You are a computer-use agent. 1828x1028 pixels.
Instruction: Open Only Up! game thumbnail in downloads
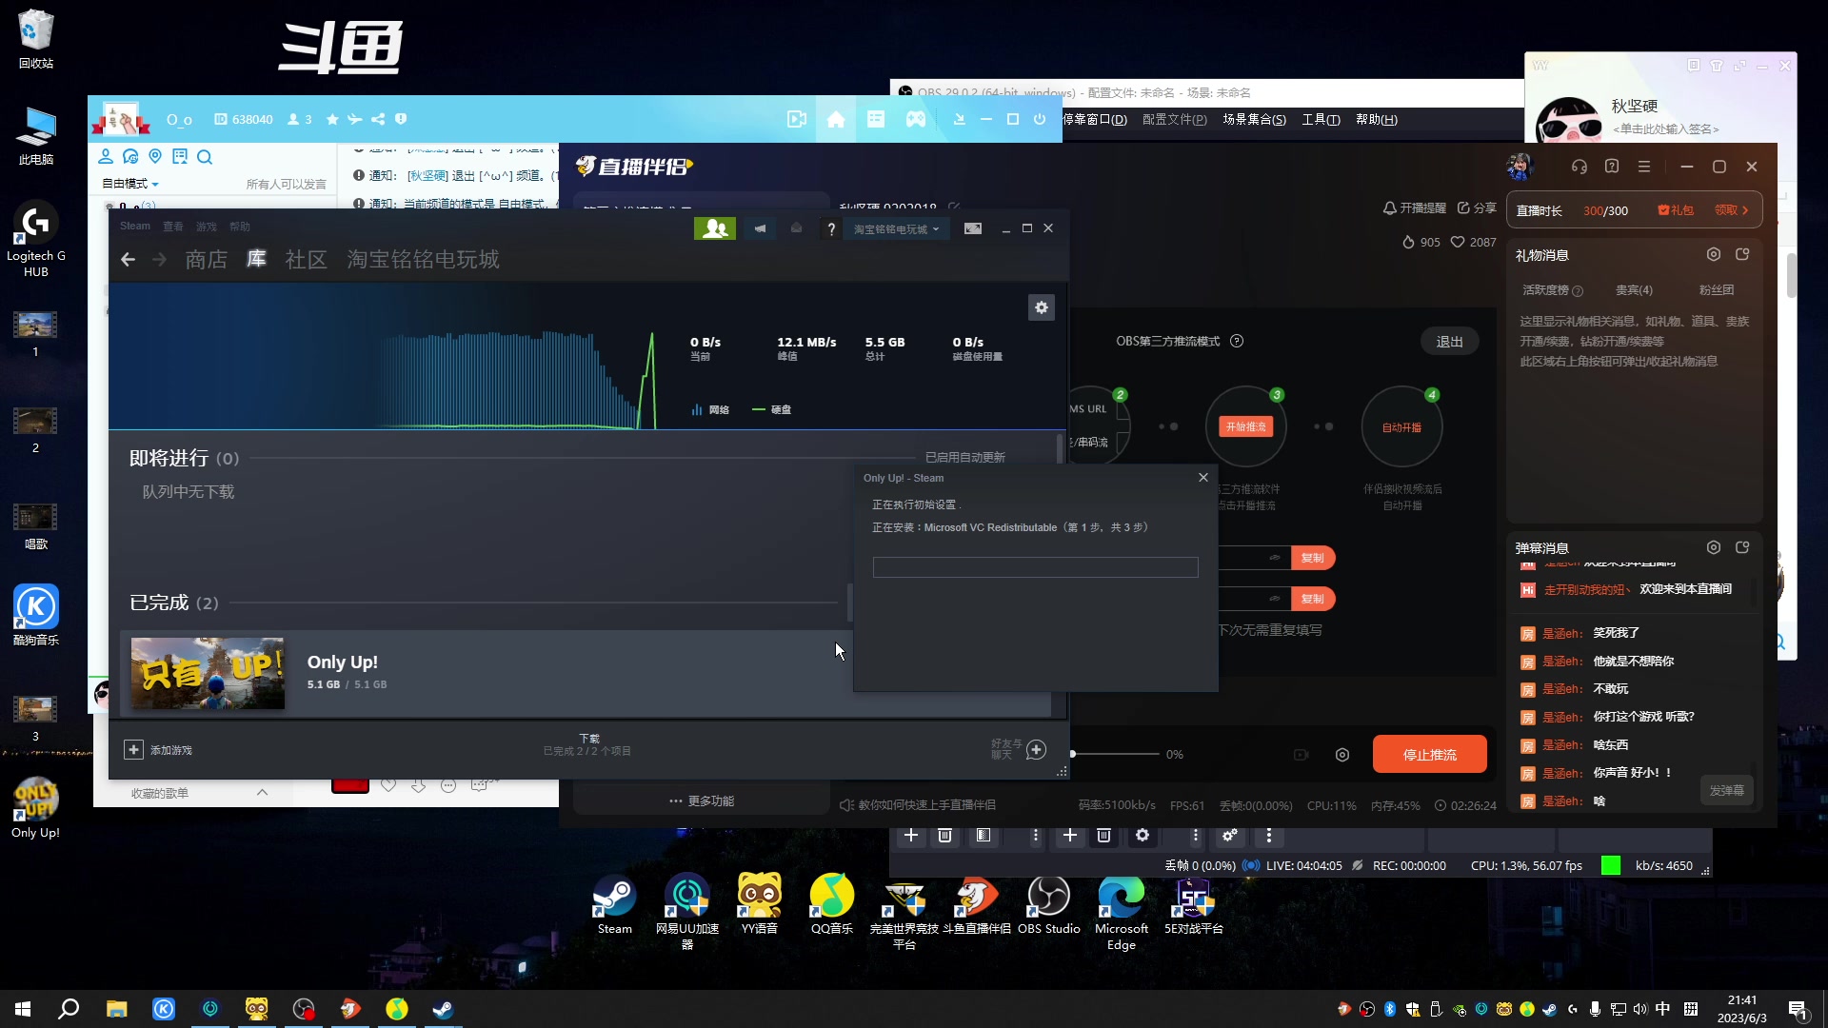(208, 673)
